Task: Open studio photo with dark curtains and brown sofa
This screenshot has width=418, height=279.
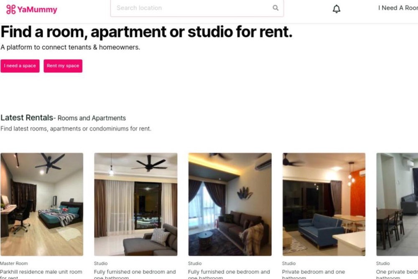Action: 230,204
